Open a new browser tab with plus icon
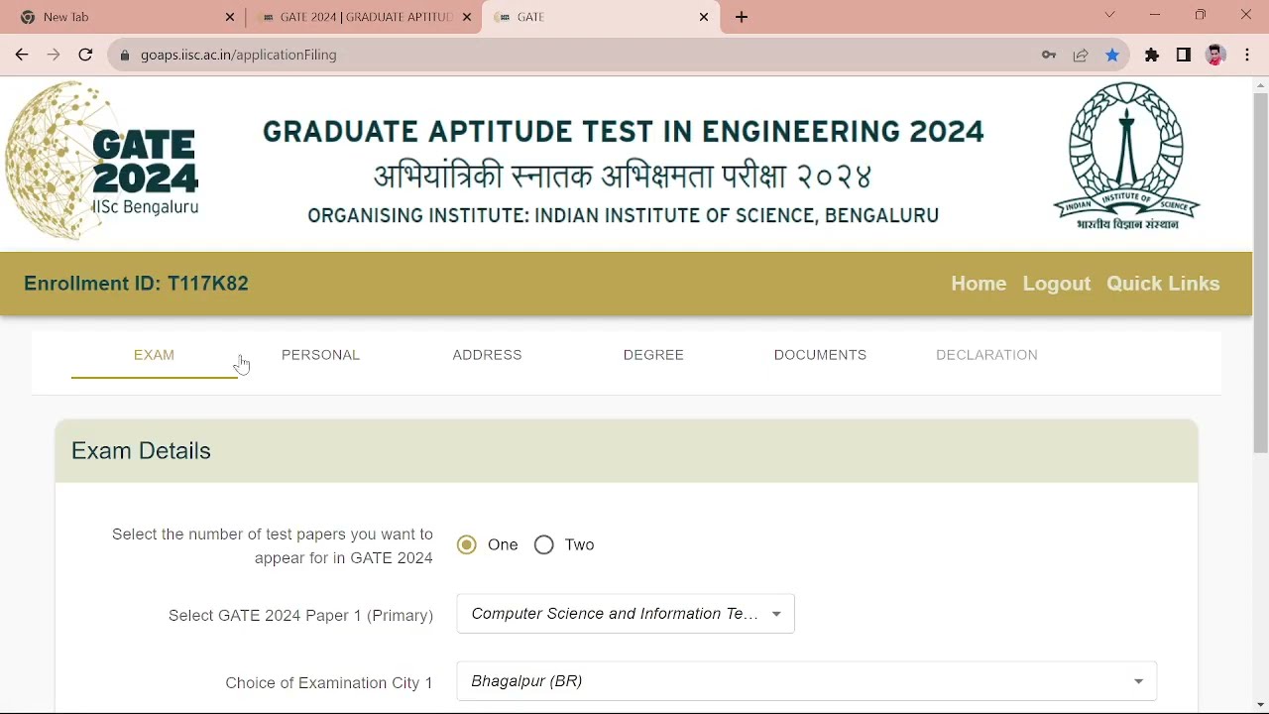The height and width of the screenshot is (714, 1269). pyautogui.click(x=742, y=17)
